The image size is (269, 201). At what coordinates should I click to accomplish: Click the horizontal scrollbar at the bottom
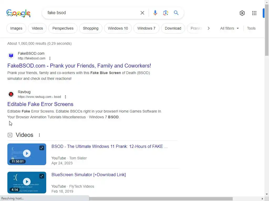click(161, 199)
